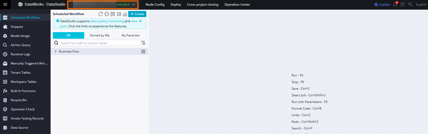Click the "Stop - F9" shortcut text
428x134 pixels.
[x=298, y=82]
